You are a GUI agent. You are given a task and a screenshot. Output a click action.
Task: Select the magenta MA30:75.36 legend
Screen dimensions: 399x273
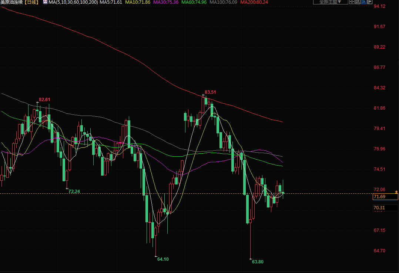point(166,2)
